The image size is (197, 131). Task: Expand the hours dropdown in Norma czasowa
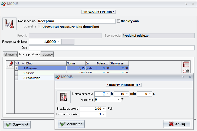coord(108,94)
